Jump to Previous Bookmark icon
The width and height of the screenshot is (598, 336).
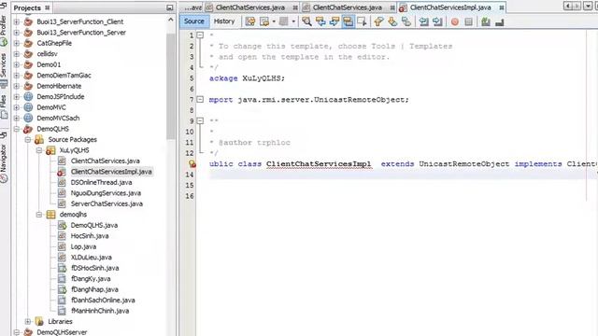coord(378,21)
